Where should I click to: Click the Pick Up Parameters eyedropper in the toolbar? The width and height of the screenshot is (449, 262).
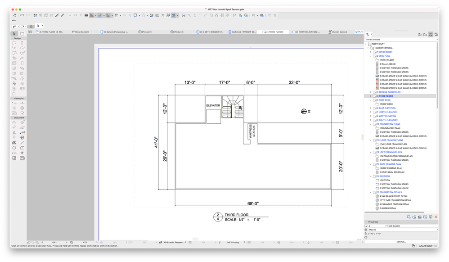[x=56, y=15]
